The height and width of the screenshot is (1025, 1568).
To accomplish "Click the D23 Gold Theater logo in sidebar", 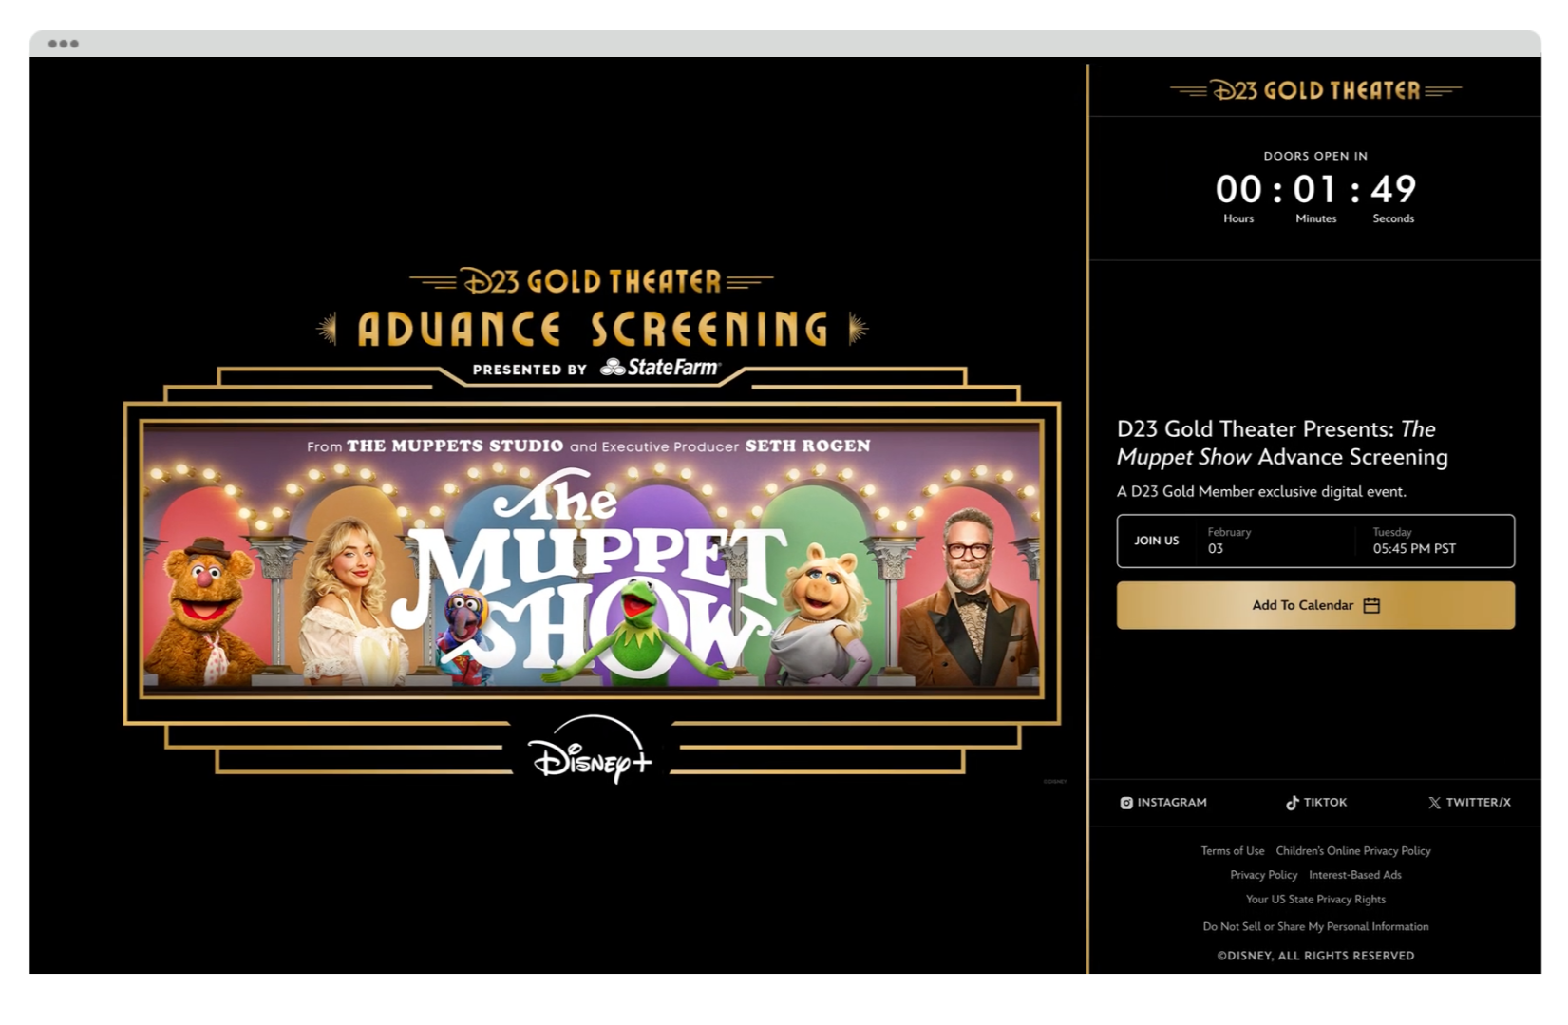I will [x=1315, y=90].
